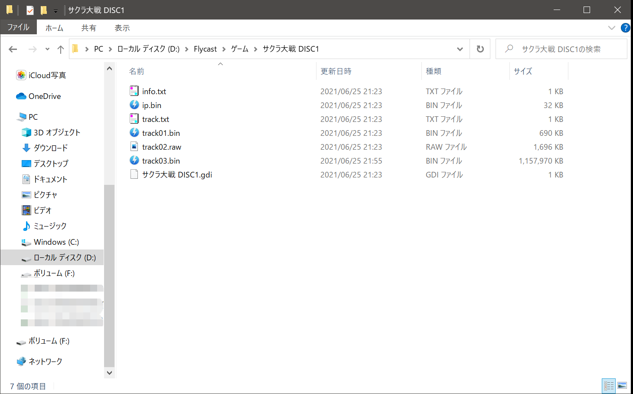The image size is (633, 394).
Task: Sort files by 名前 column
Action: pyautogui.click(x=137, y=71)
